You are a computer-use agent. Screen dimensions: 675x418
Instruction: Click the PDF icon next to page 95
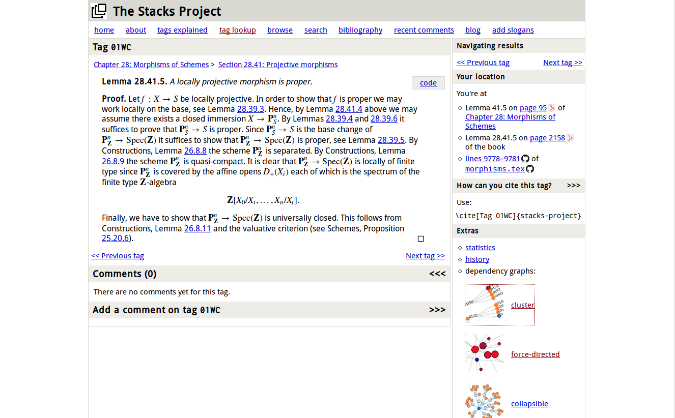point(552,108)
